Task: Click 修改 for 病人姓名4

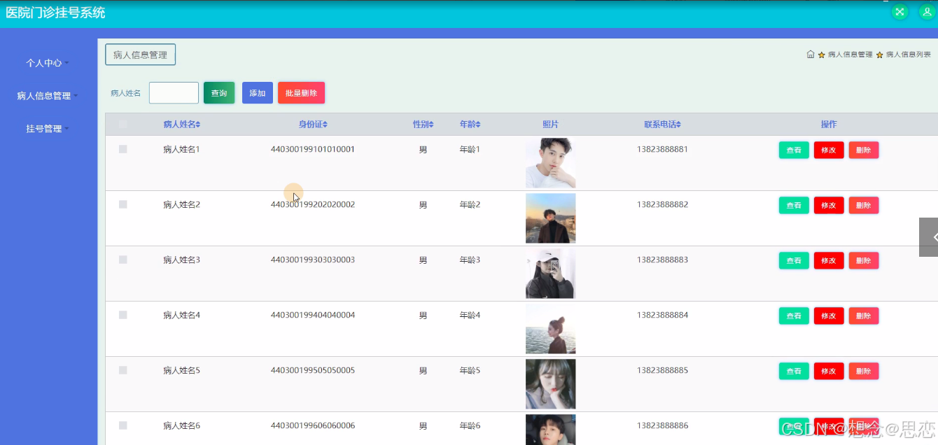Action: tap(829, 316)
